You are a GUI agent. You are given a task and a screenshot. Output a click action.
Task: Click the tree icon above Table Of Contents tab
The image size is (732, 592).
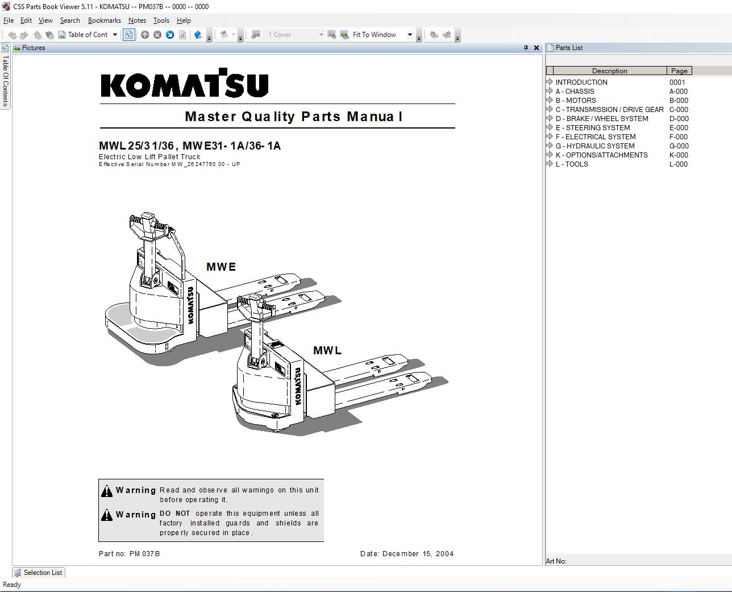(5, 48)
